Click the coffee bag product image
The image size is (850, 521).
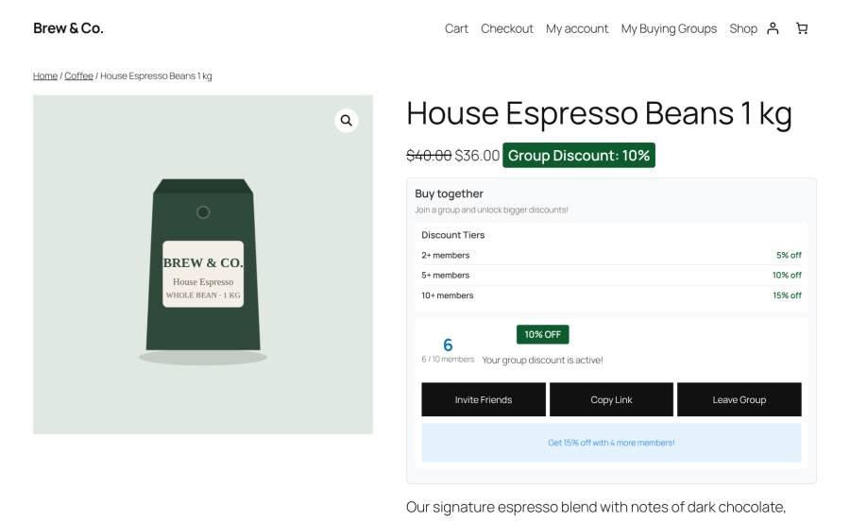click(x=203, y=265)
